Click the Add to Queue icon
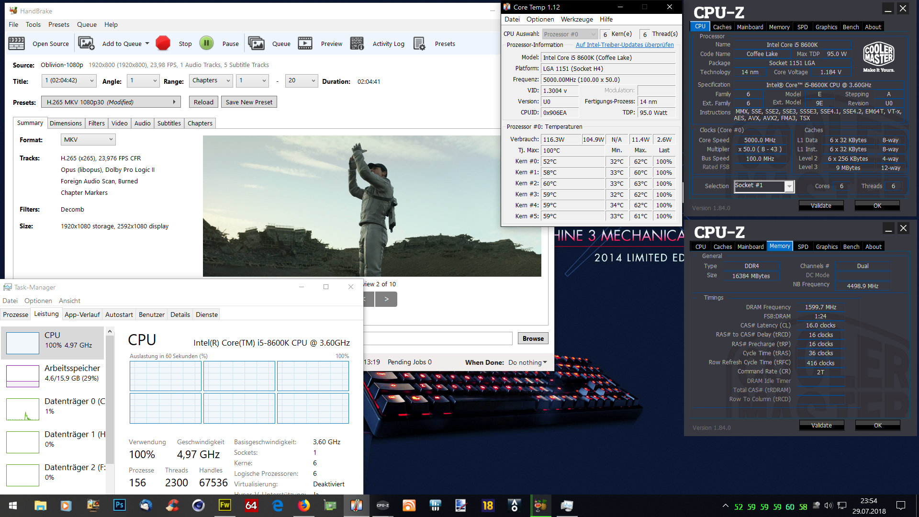This screenshot has width=919, height=517. (86, 44)
